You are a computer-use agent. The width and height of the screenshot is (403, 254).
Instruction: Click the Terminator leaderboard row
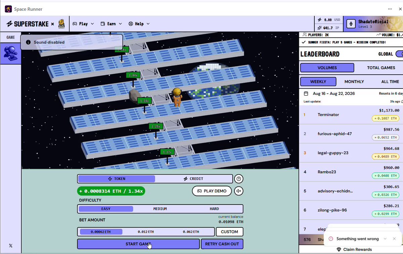pyautogui.click(x=351, y=115)
